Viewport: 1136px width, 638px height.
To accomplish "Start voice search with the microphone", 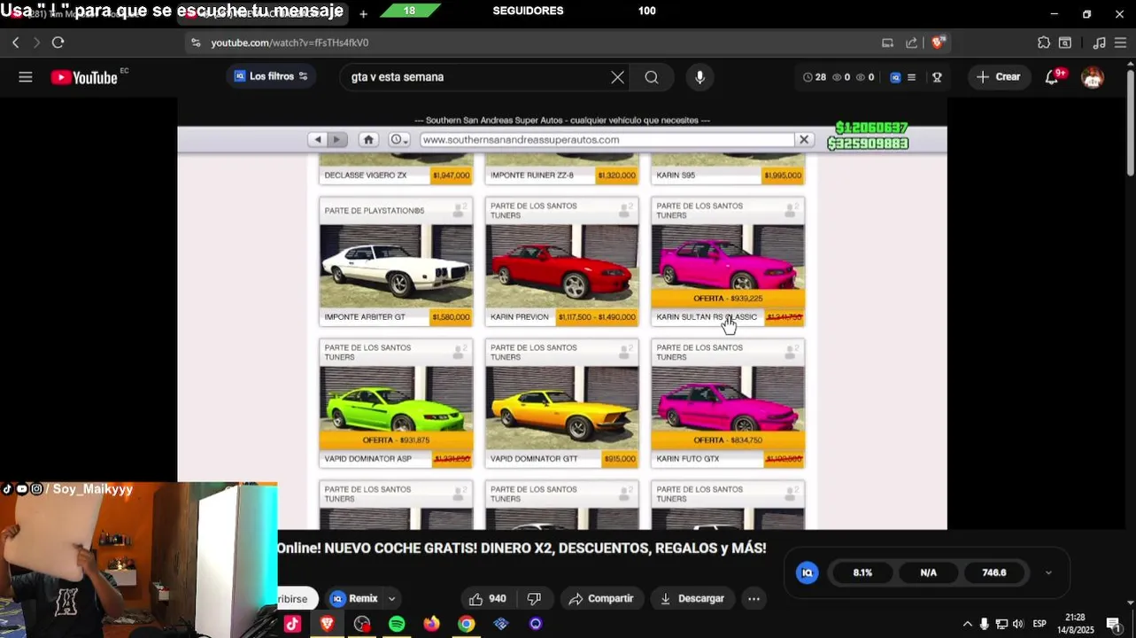I will coord(699,77).
